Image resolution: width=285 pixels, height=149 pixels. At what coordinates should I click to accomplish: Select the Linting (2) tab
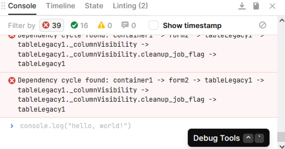pos(130,6)
